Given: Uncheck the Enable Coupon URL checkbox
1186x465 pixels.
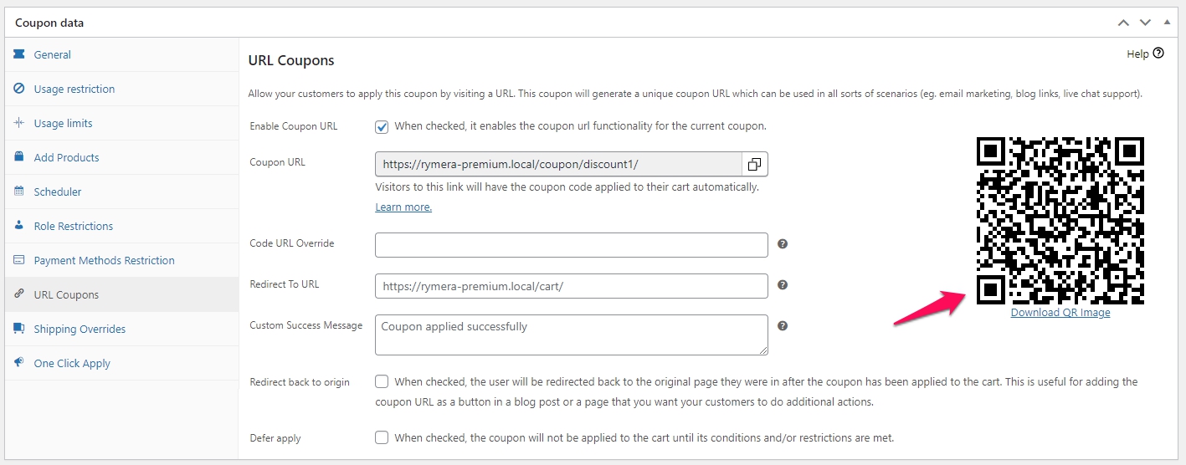Looking at the screenshot, I should point(382,127).
